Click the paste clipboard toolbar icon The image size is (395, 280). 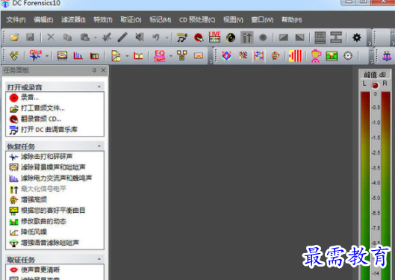click(x=85, y=37)
